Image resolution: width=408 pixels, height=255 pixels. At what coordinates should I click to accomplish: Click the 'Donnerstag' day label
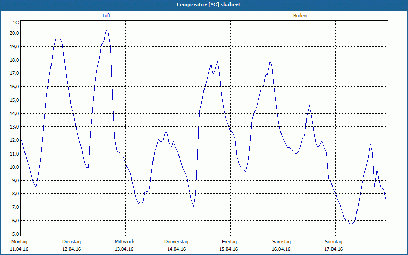point(176,242)
